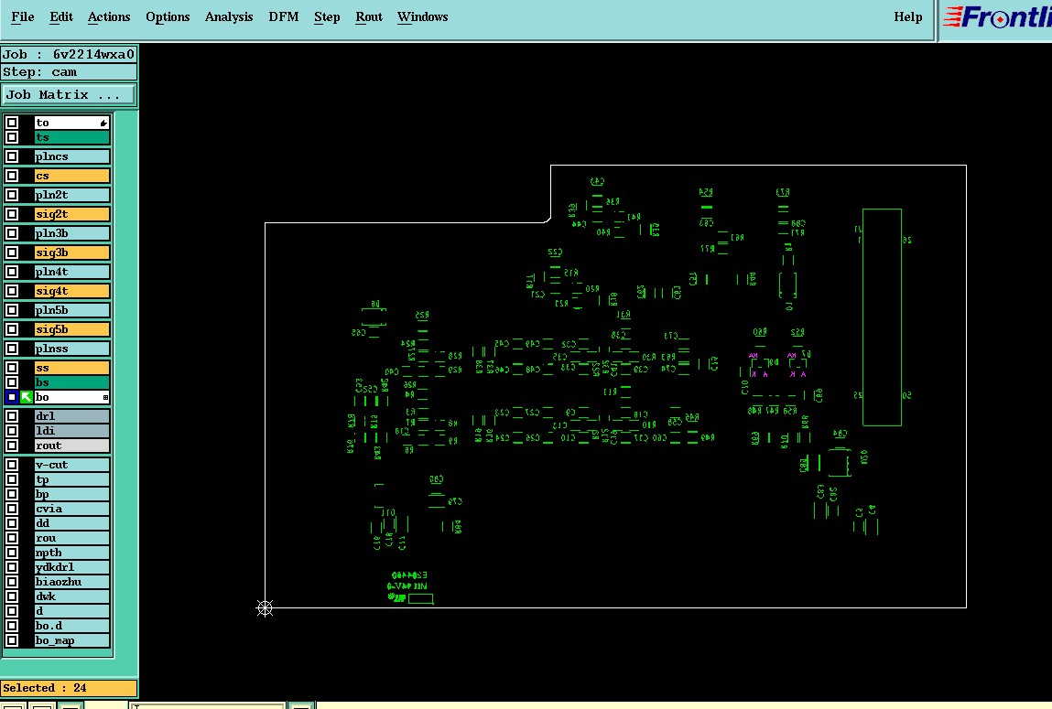The height and width of the screenshot is (709, 1052).
Task: Open the Actions menu
Action: point(109,16)
